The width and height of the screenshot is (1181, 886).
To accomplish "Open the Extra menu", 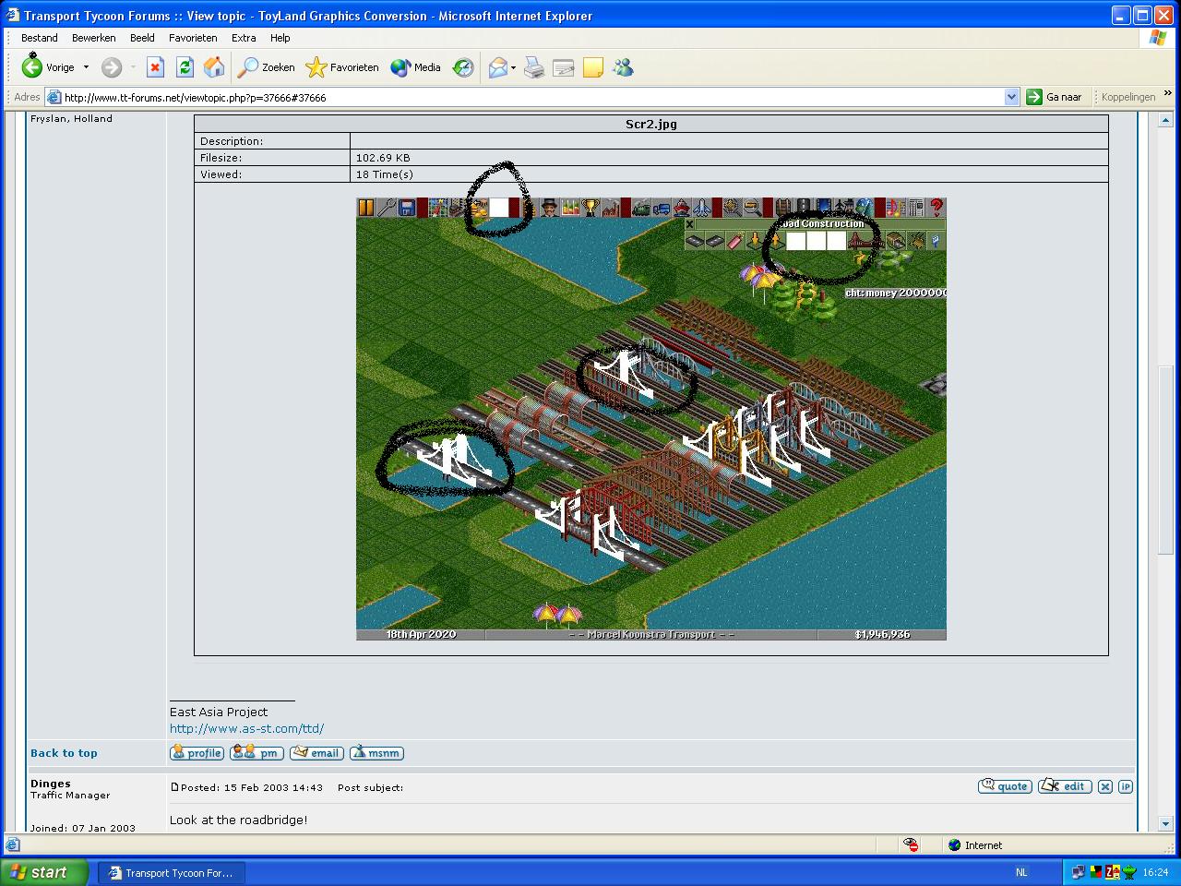I will pos(244,38).
